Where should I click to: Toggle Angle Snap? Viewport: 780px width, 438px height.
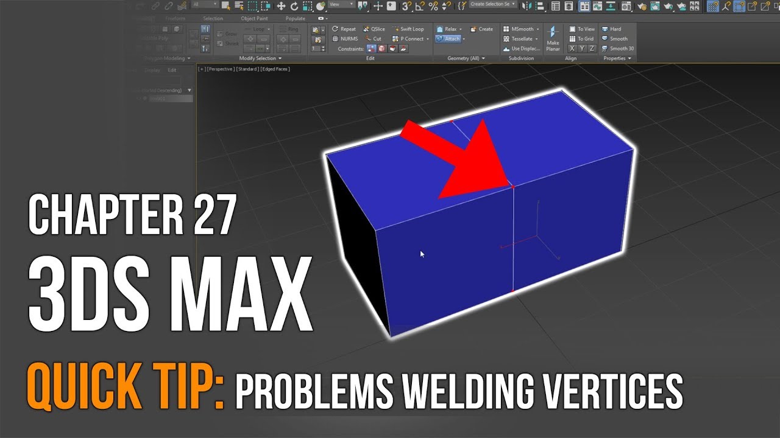[x=420, y=5]
